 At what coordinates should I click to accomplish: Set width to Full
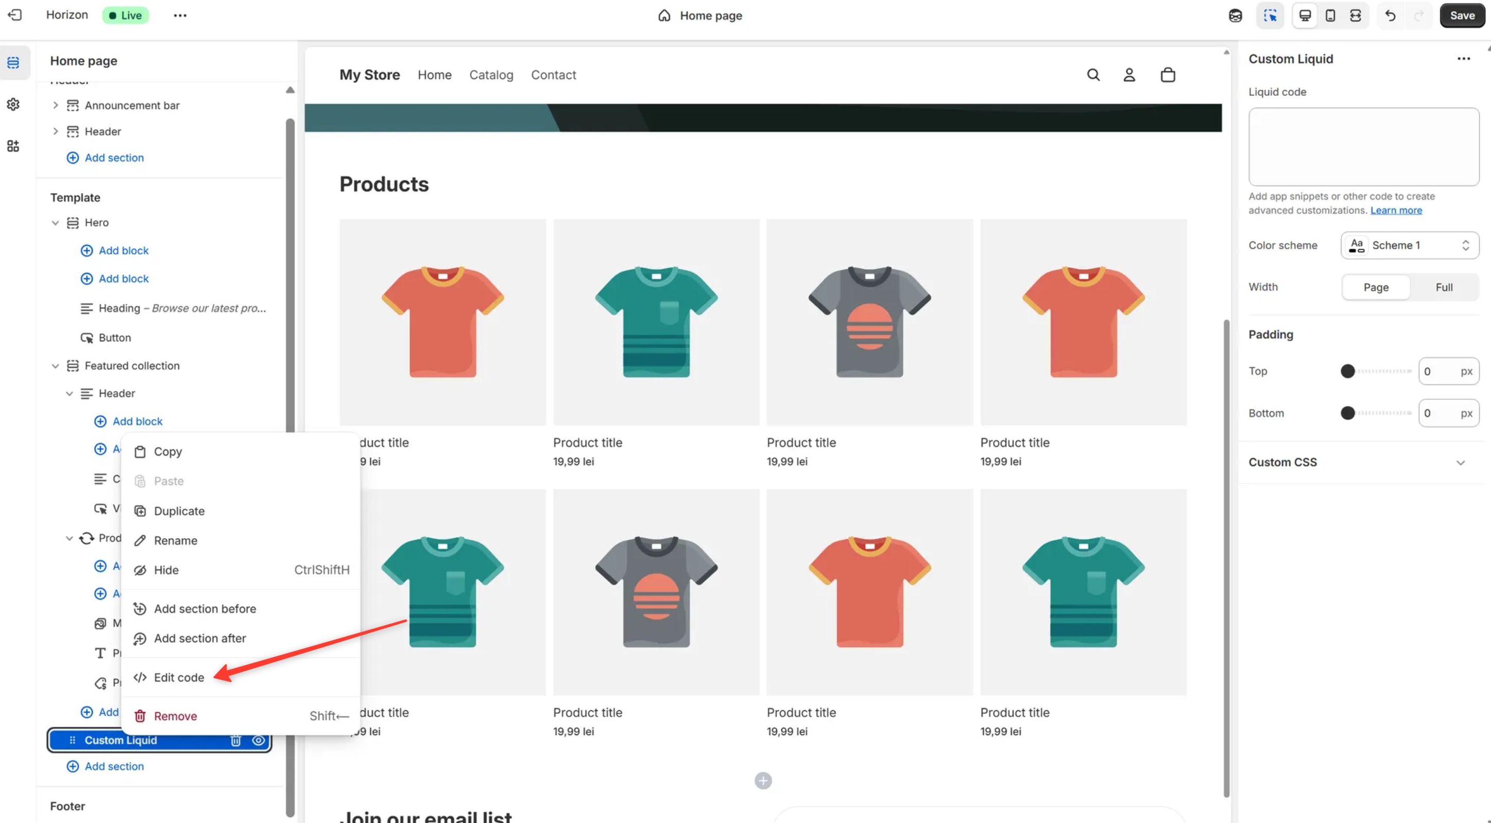coord(1444,287)
